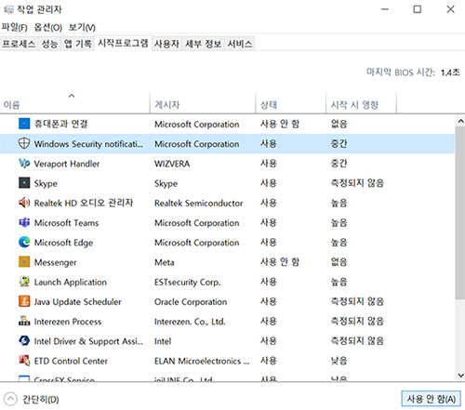Select Intel Driver & Support Assi... entry
465x410 pixels.
pyautogui.click(x=88, y=341)
